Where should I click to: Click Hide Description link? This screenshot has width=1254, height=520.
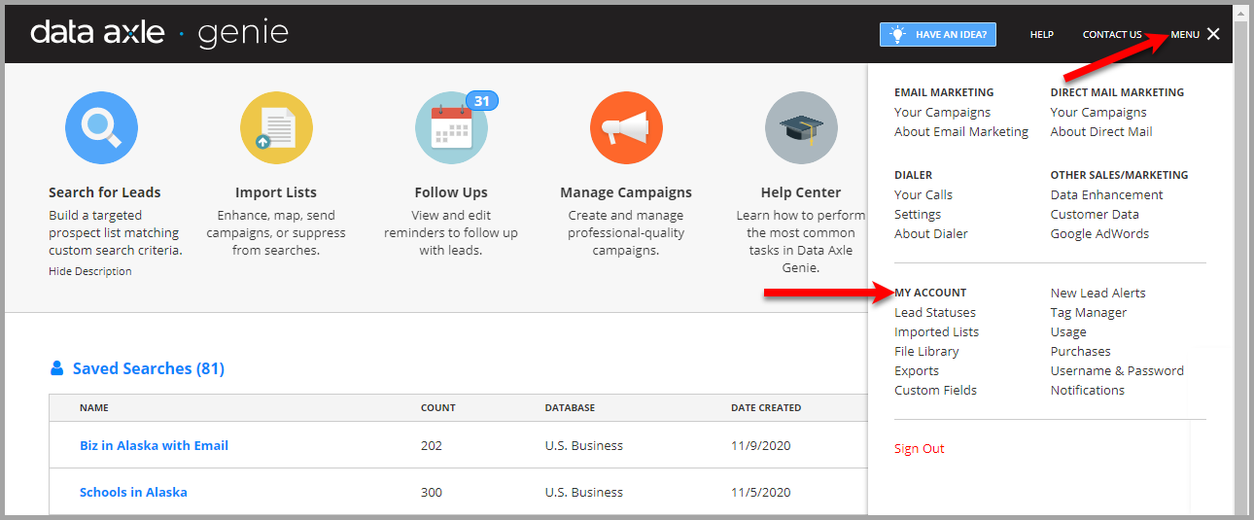90,271
